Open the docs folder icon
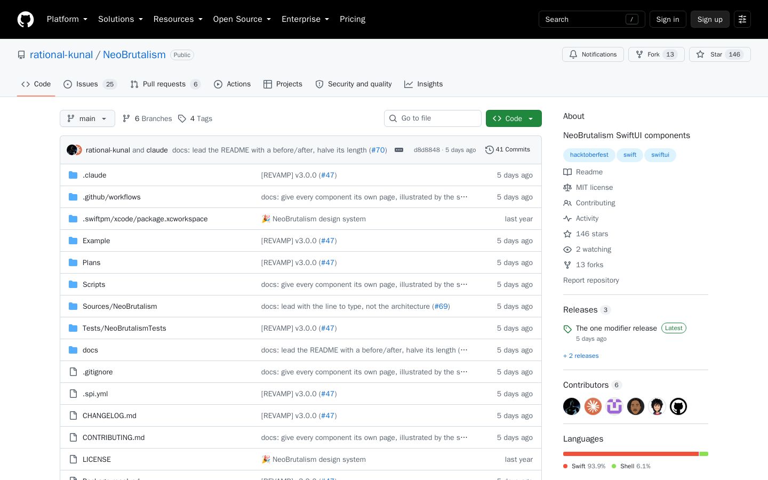The height and width of the screenshot is (480, 768). 73,350
